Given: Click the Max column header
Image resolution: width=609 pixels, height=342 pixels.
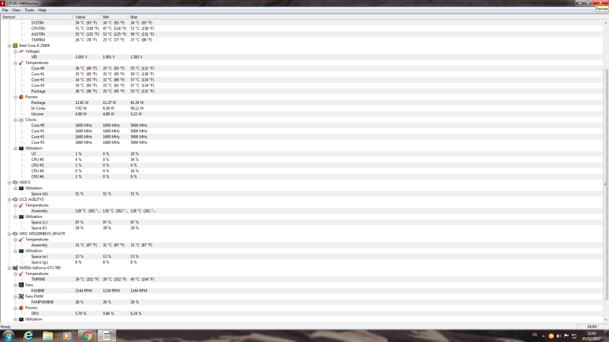Looking at the screenshot, I should click(142, 17).
